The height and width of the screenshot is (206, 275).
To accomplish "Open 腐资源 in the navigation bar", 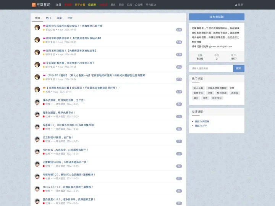I will [92, 5].
